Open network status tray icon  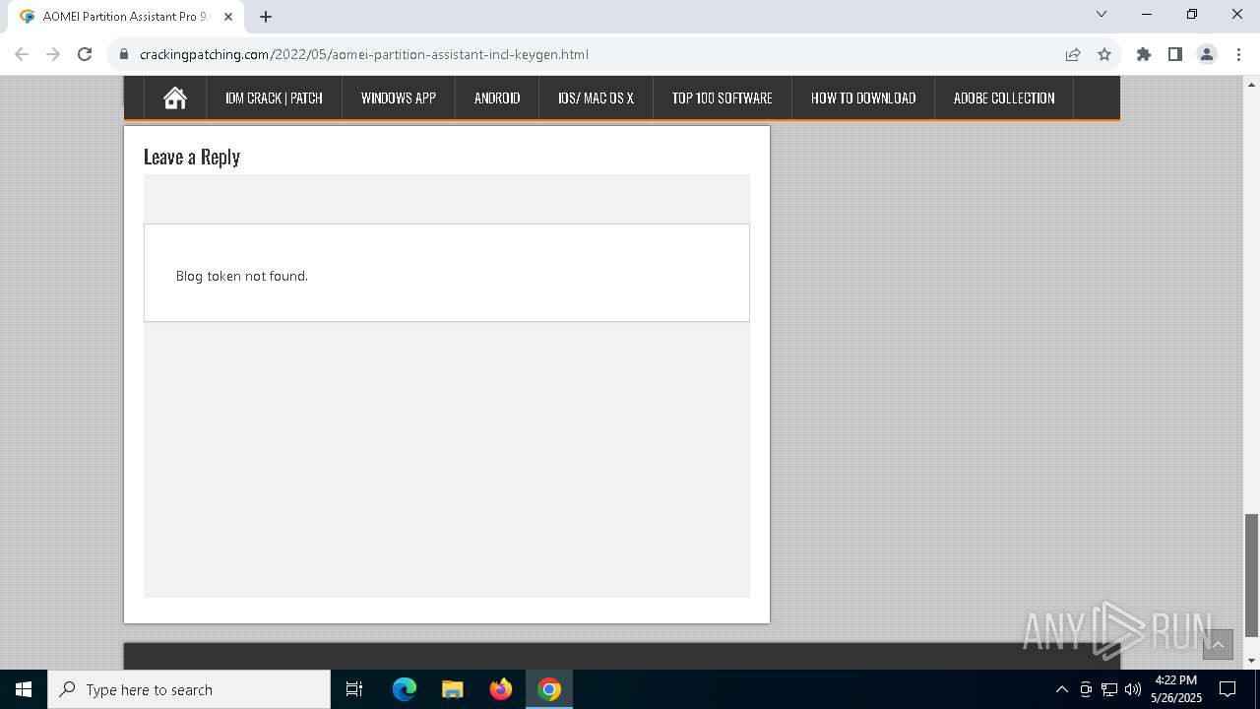(x=1109, y=689)
